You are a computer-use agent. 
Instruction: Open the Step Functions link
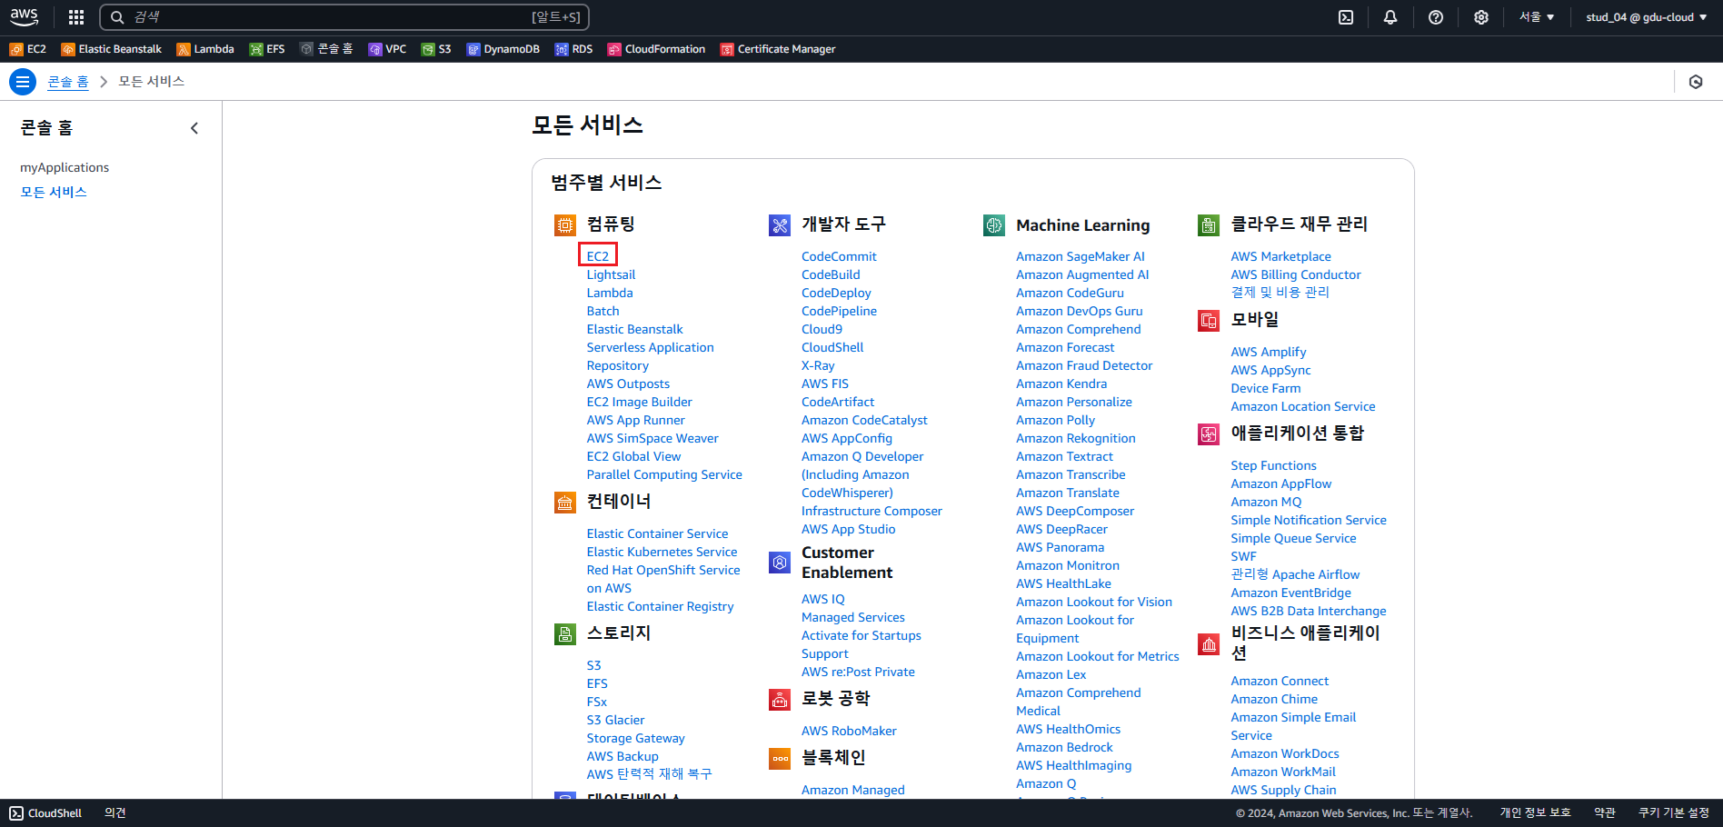pos(1274,465)
